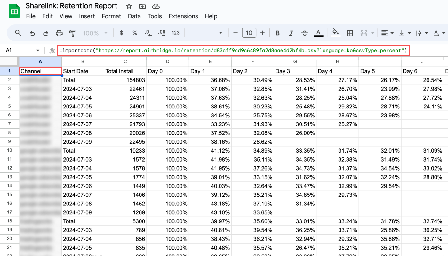Open the Data menu
The height and width of the screenshot is (256, 448).
(x=134, y=16)
